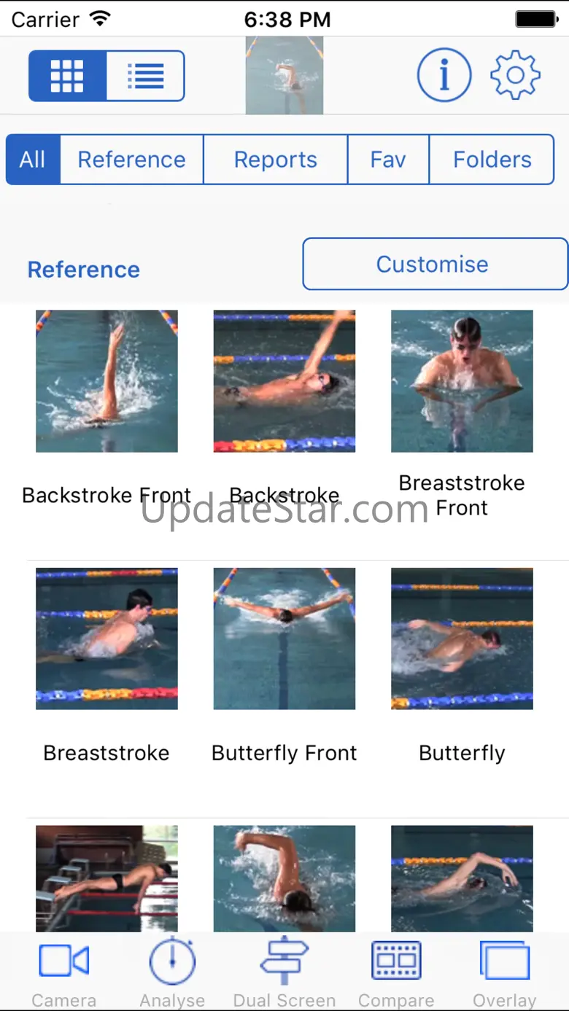Screen dimensions: 569x1011
Task: Select the Butterfly Front video thumbnail
Action: click(x=284, y=639)
